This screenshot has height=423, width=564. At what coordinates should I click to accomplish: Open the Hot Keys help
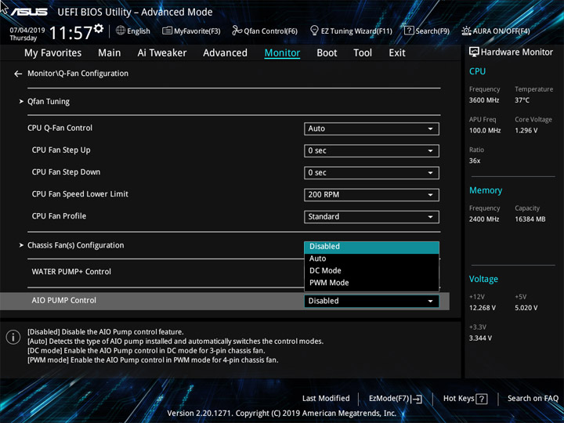point(465,399)
